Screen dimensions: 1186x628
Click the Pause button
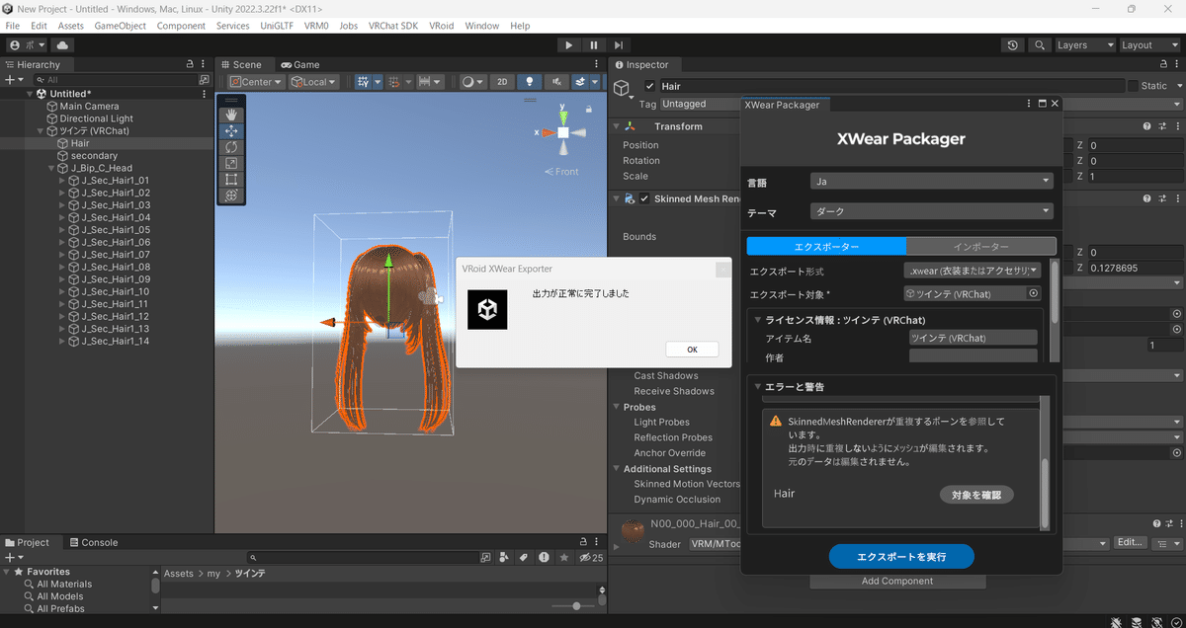pos(593,45)
